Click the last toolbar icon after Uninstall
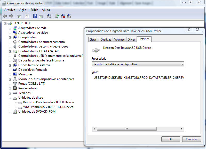 [69, 16]
